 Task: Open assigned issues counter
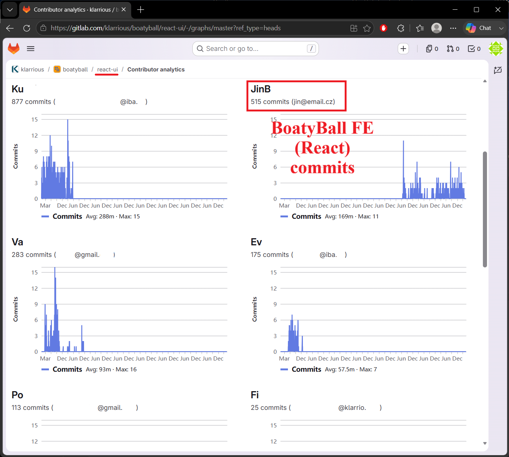point(432,49)
